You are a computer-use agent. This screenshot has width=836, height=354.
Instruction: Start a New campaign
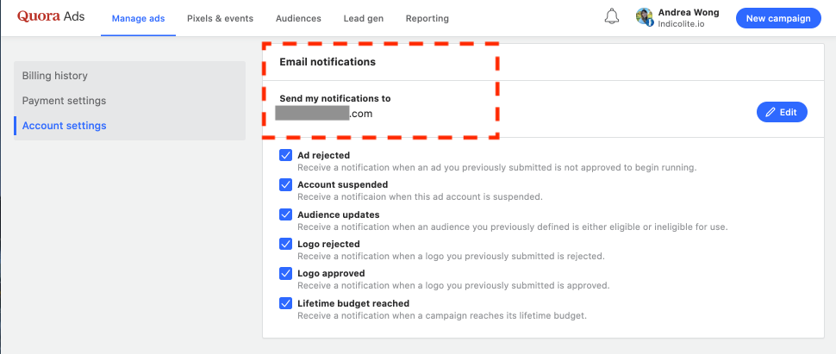click(778, 18)
